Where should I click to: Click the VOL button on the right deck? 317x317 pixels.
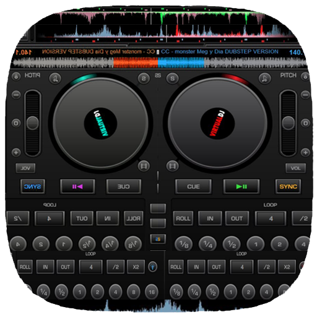point(295,168)
